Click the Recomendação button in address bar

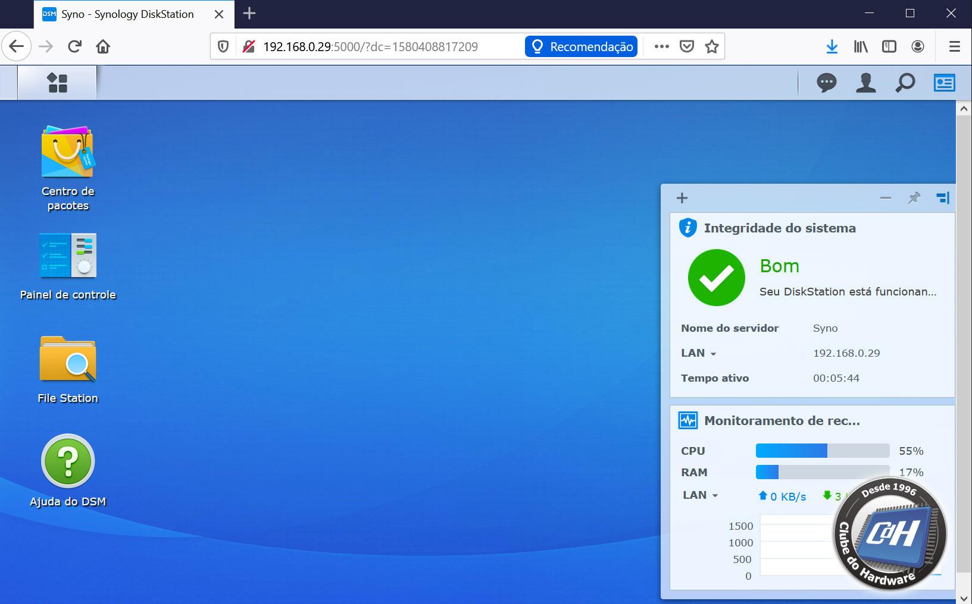(x=581, y=46)
